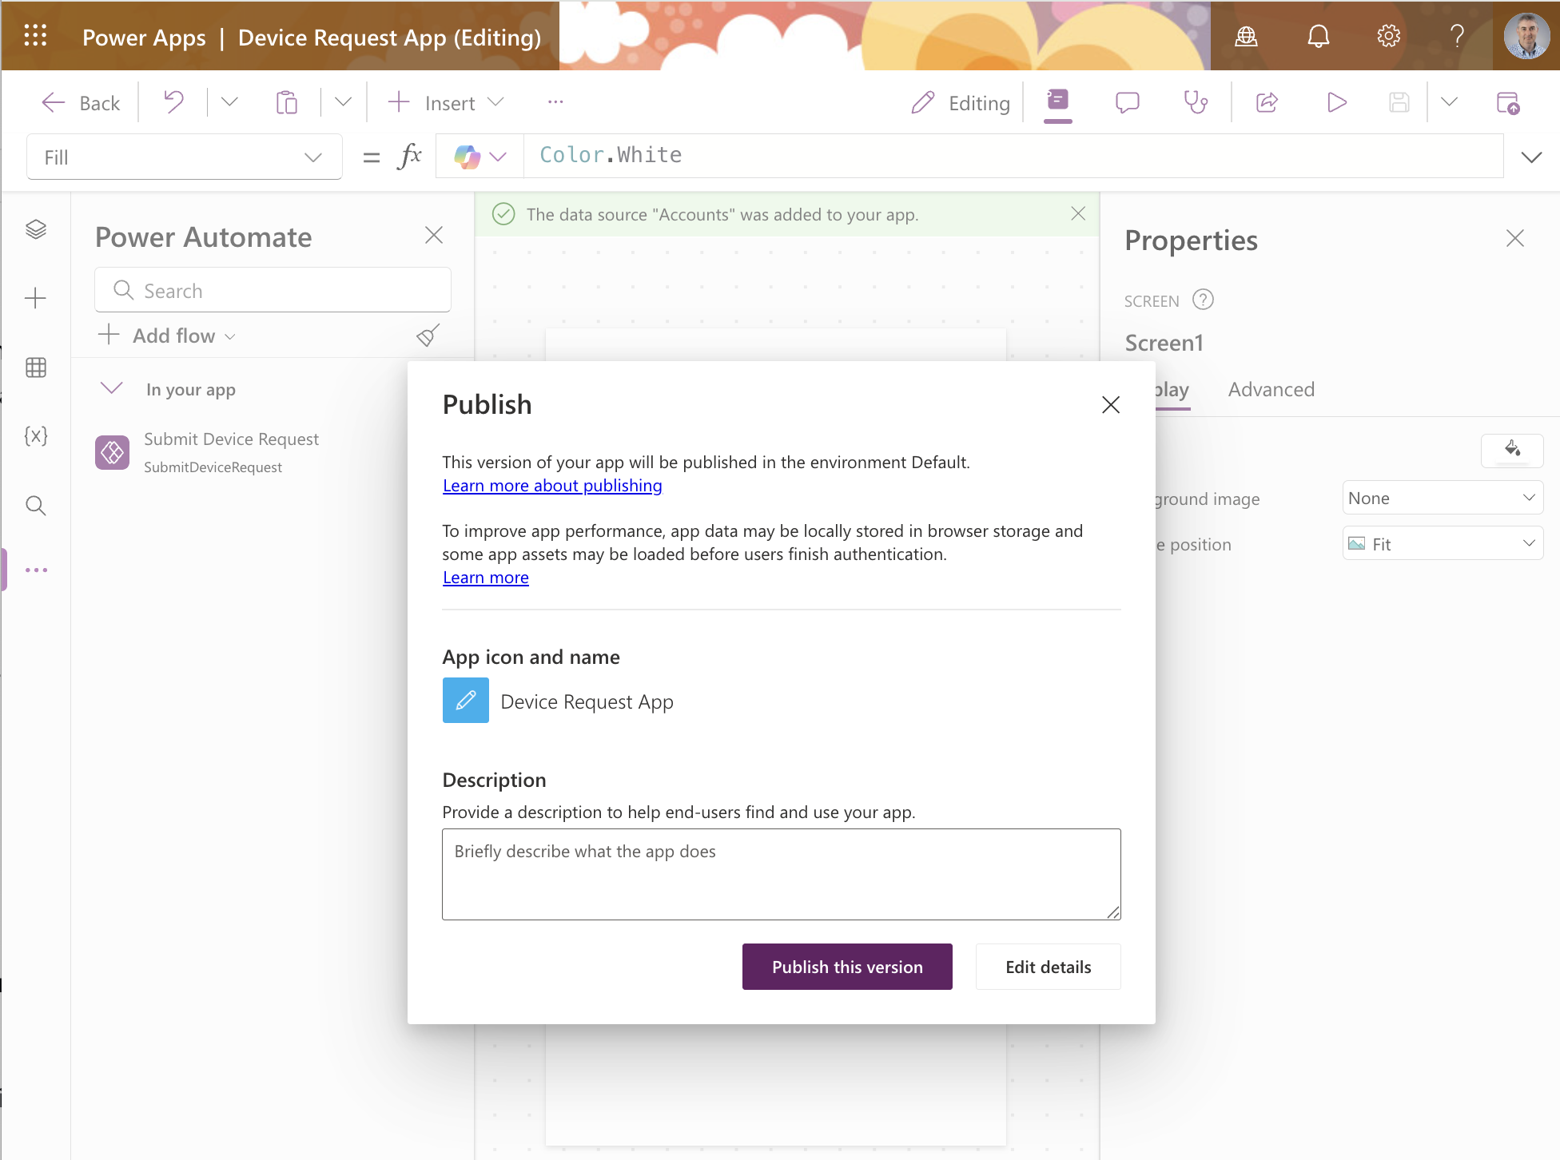
Task: Click the Screen help question icon
Action: pyautogui.click(x=1203, y=300)
